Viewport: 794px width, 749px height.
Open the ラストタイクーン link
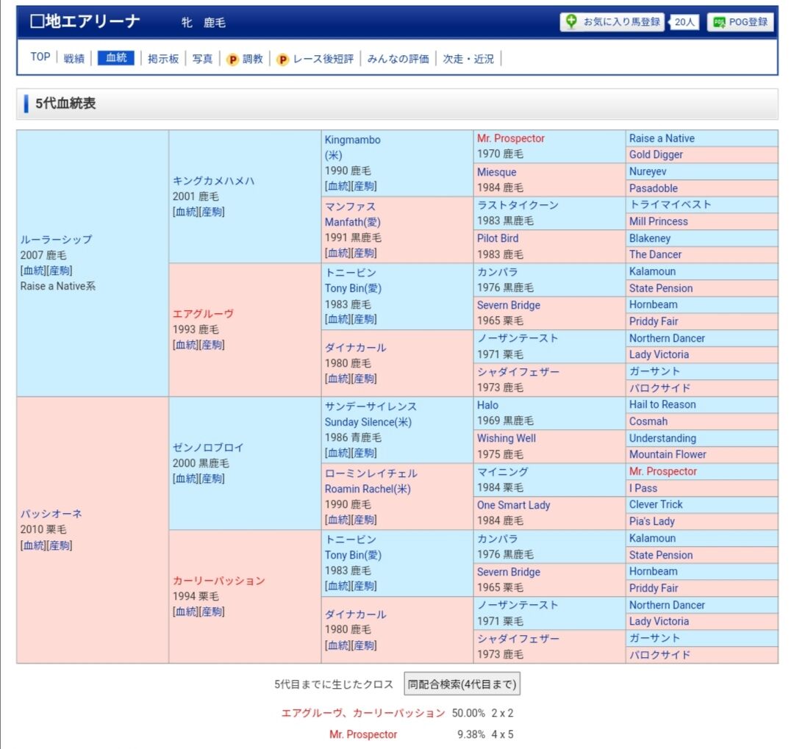pos(518,204)
